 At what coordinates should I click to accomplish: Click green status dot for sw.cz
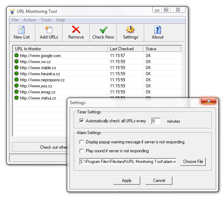coord(16,61)
